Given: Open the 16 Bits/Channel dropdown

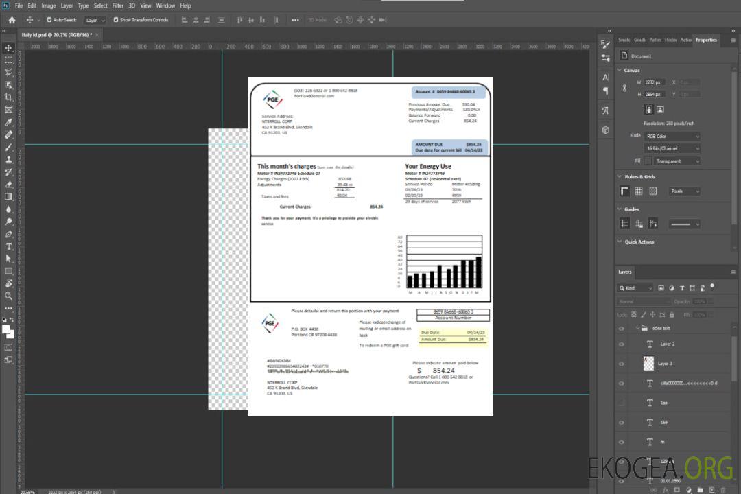Looking at the screenshot, I should [x=672, y=148].
